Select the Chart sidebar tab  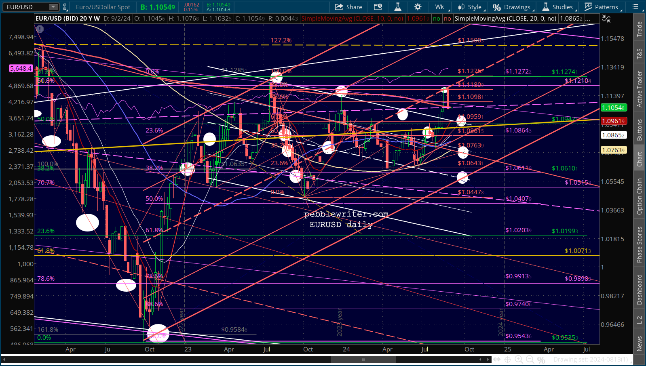pyautogui.click(x=639, y=159)
